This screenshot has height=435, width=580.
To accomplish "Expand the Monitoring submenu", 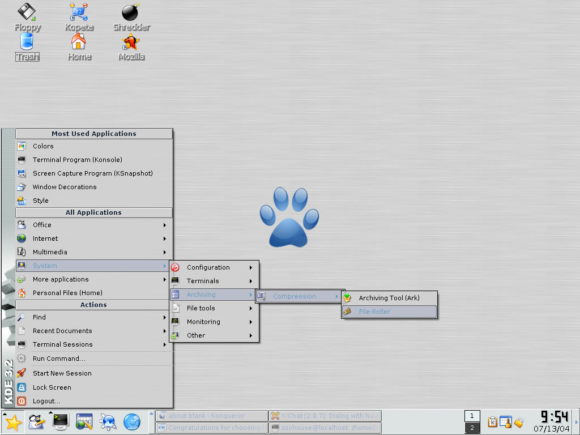I will pos(214,322).
